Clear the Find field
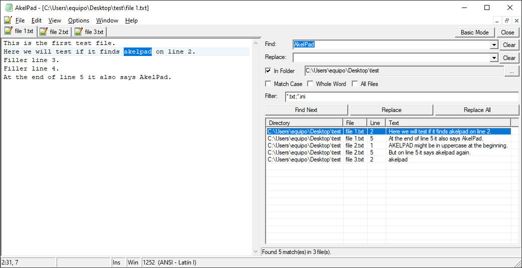The width and height of the screenshot is (522, 268). (509, 45)
